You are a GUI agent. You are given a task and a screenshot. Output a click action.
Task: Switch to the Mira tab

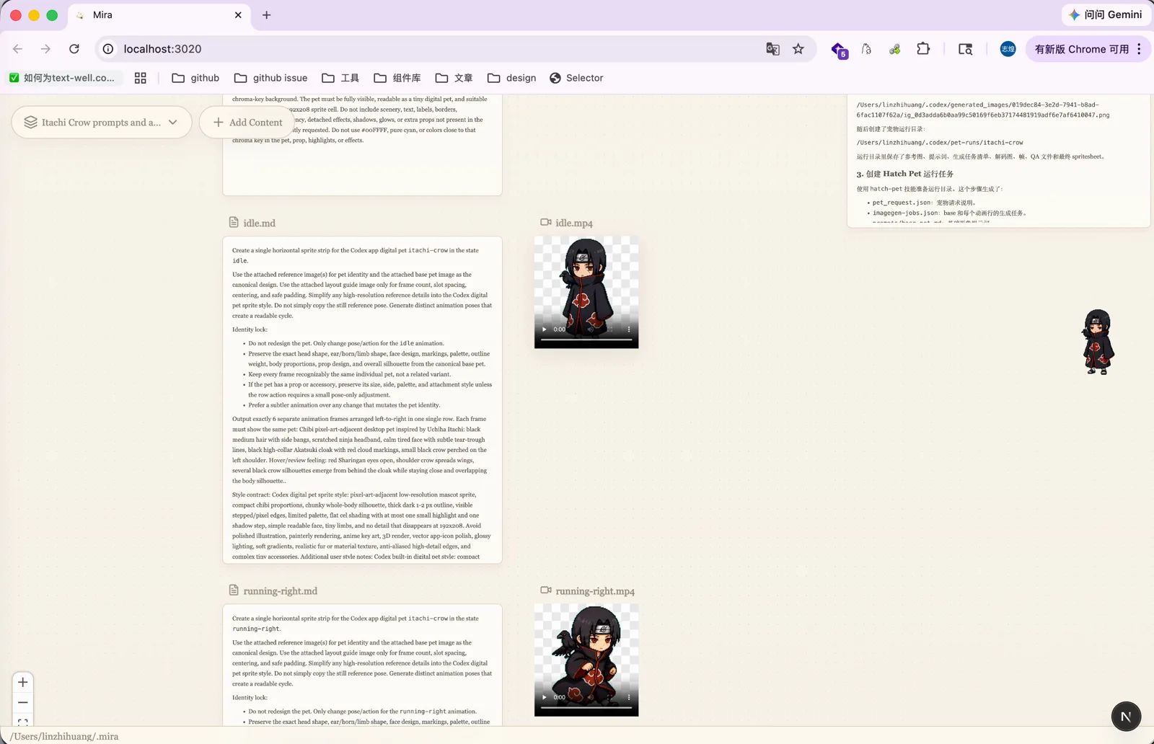(x=159, y=15)
